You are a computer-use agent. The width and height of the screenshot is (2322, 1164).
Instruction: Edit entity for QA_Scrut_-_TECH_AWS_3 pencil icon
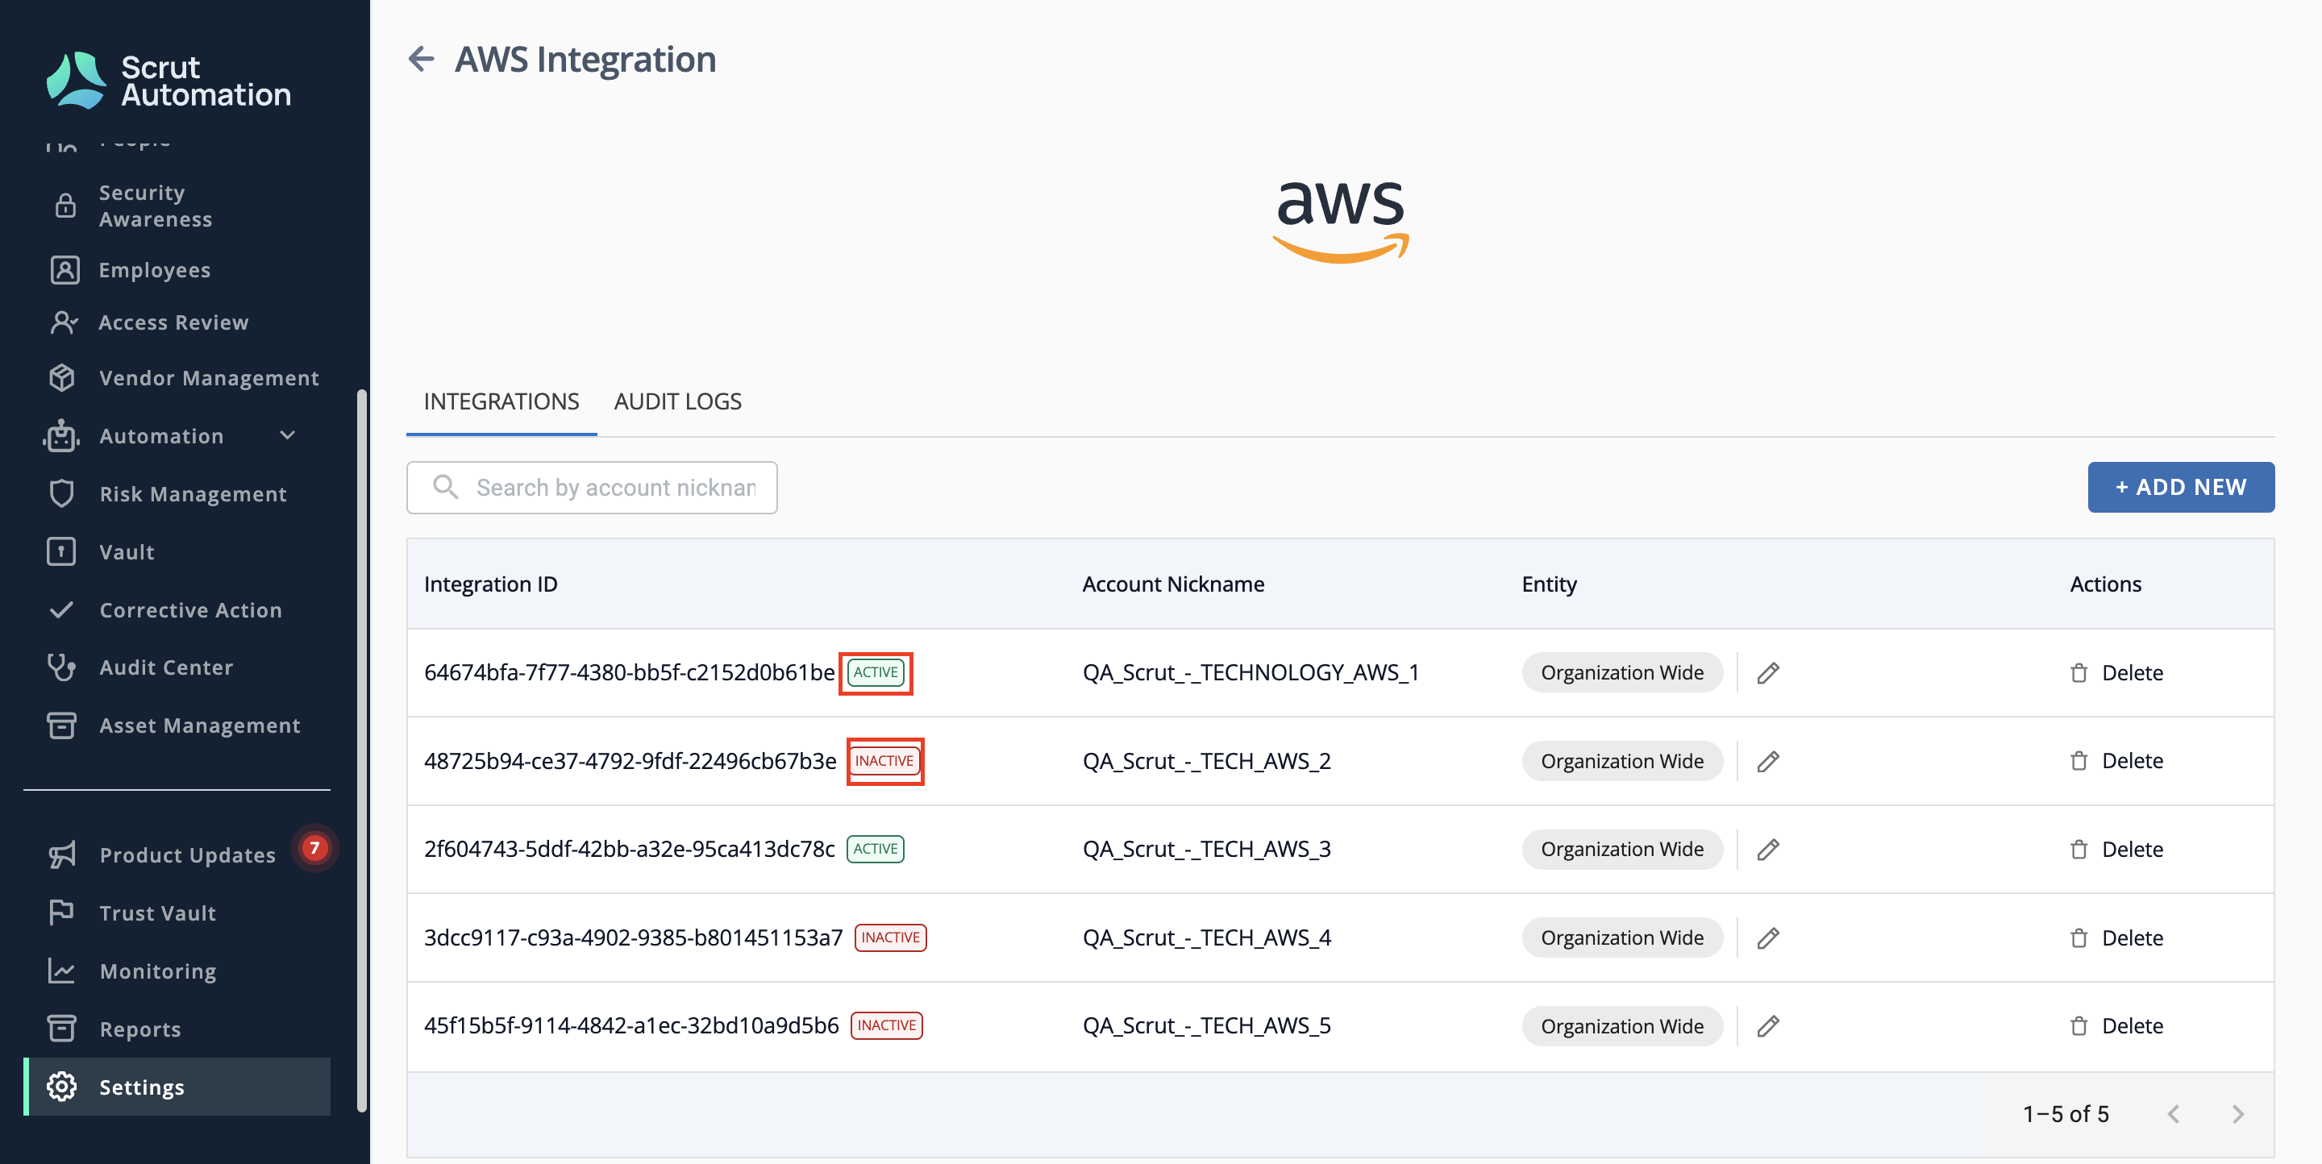click(1767, 850)
